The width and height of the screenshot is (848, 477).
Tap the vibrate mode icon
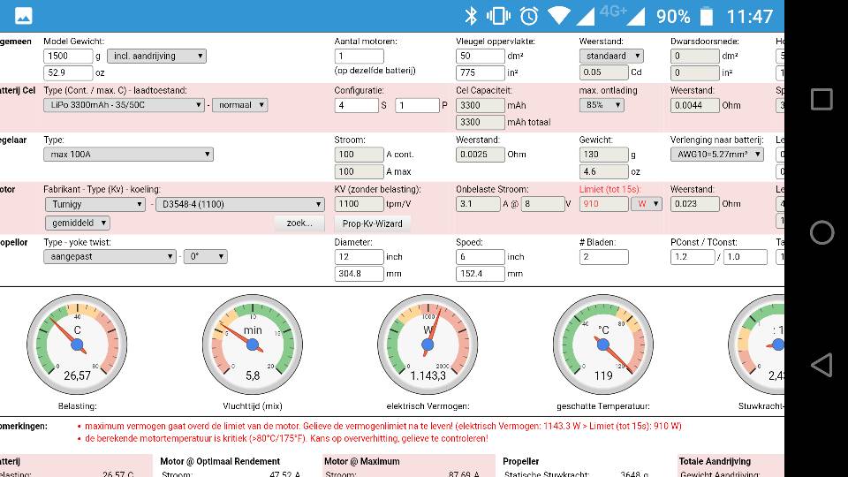pos(498,16)
